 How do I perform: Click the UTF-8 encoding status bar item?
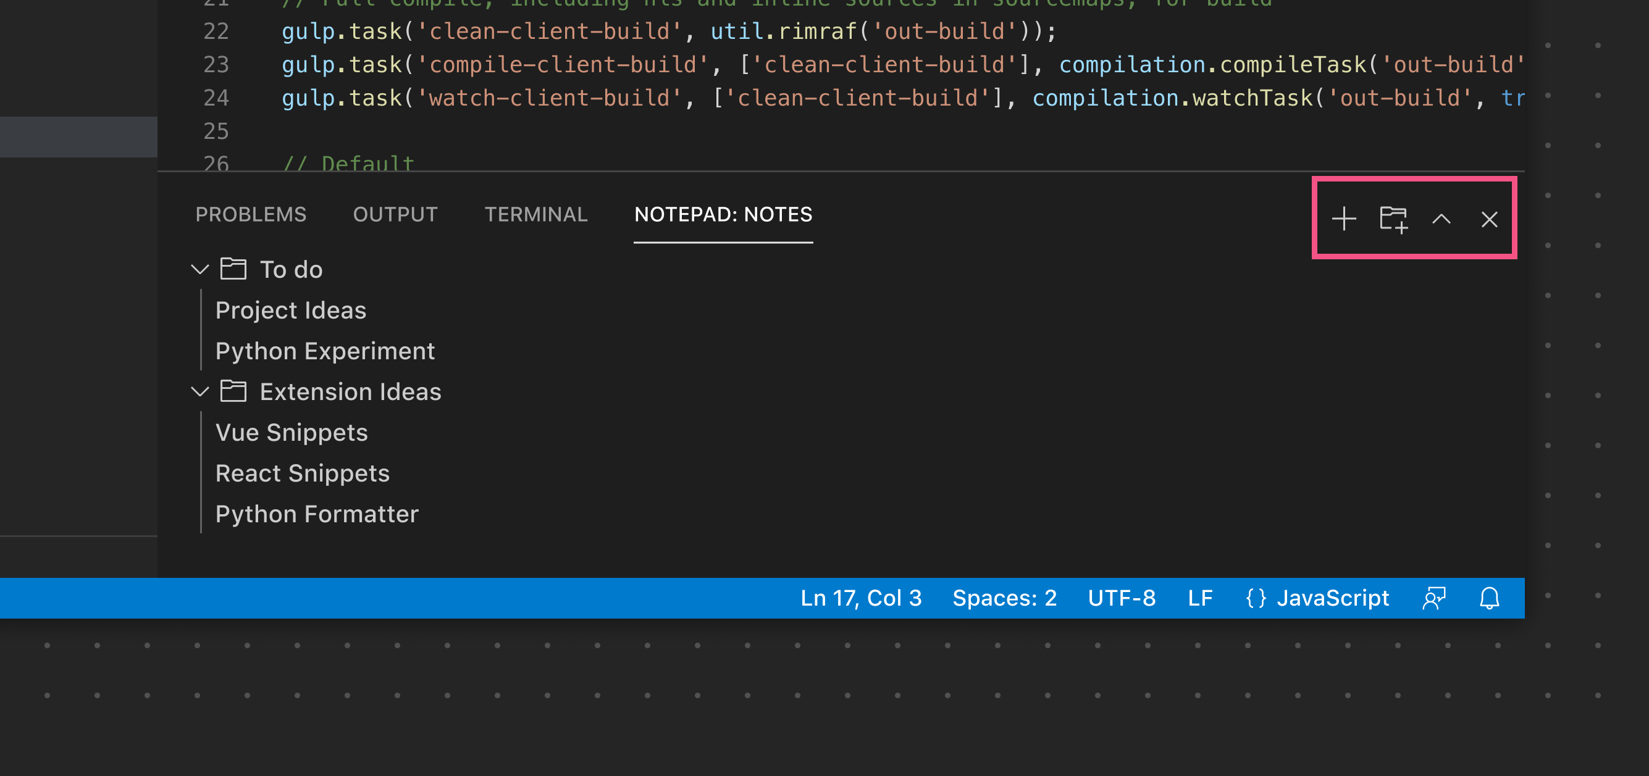(x=1120, y=597)
